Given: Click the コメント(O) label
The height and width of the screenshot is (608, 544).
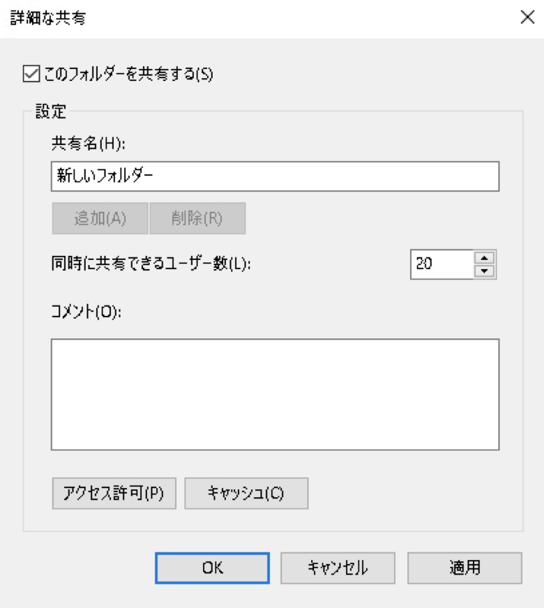Looking at the screenshot, I should pos(86,312).
